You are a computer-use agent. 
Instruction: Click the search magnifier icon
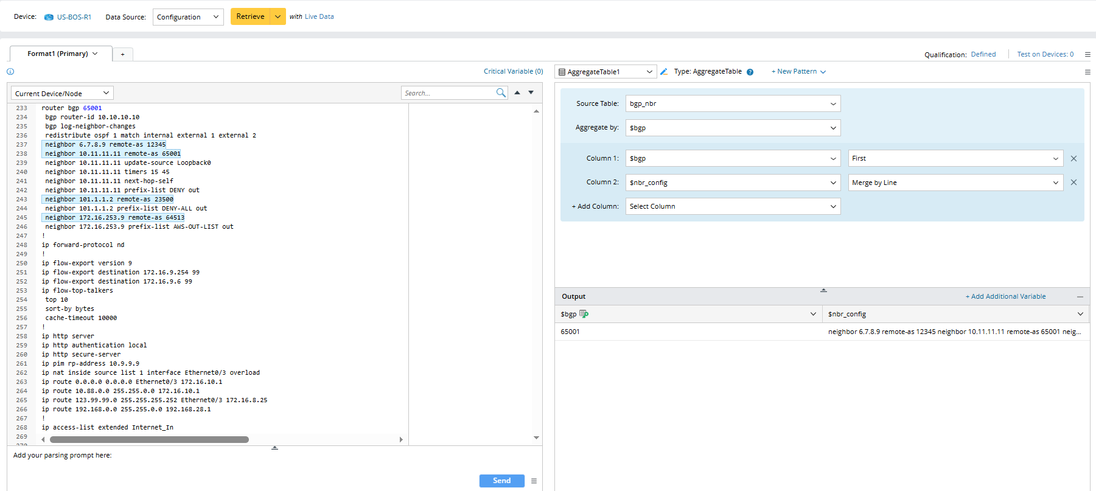(500, 93)
